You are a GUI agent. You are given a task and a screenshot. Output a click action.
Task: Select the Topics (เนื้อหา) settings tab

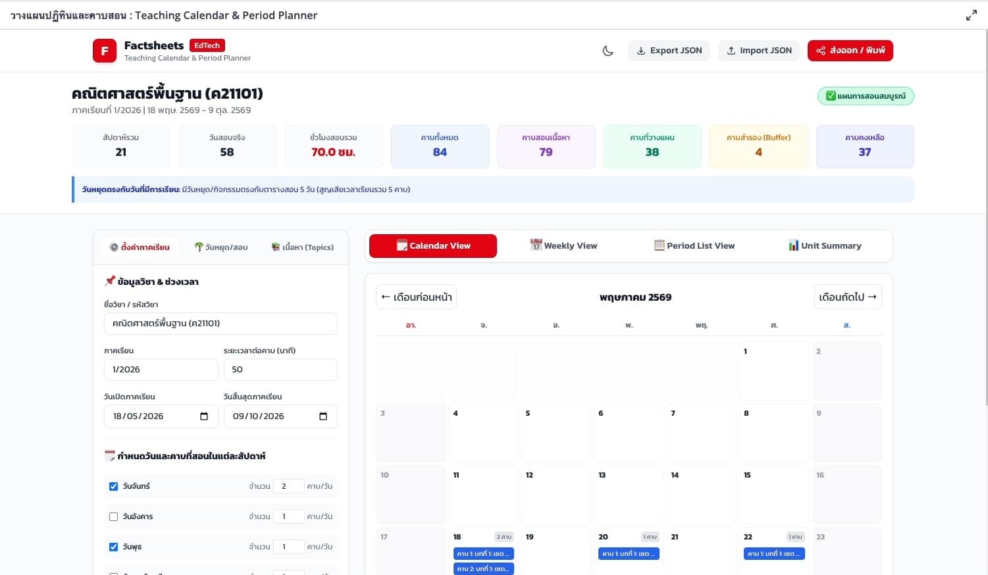[303, 247]
